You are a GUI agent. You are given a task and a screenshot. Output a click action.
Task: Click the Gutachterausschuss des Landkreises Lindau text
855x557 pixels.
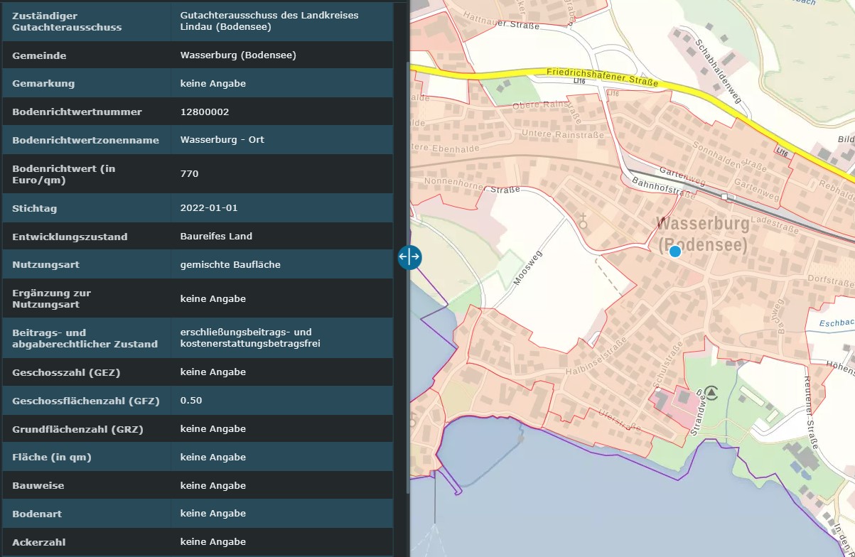pyautogui.click(x=269, y=21)
